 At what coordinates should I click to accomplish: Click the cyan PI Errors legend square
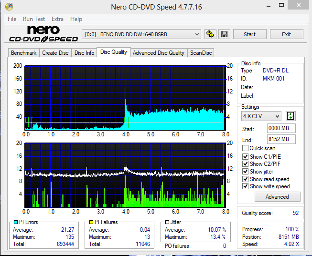pos(16,222)
